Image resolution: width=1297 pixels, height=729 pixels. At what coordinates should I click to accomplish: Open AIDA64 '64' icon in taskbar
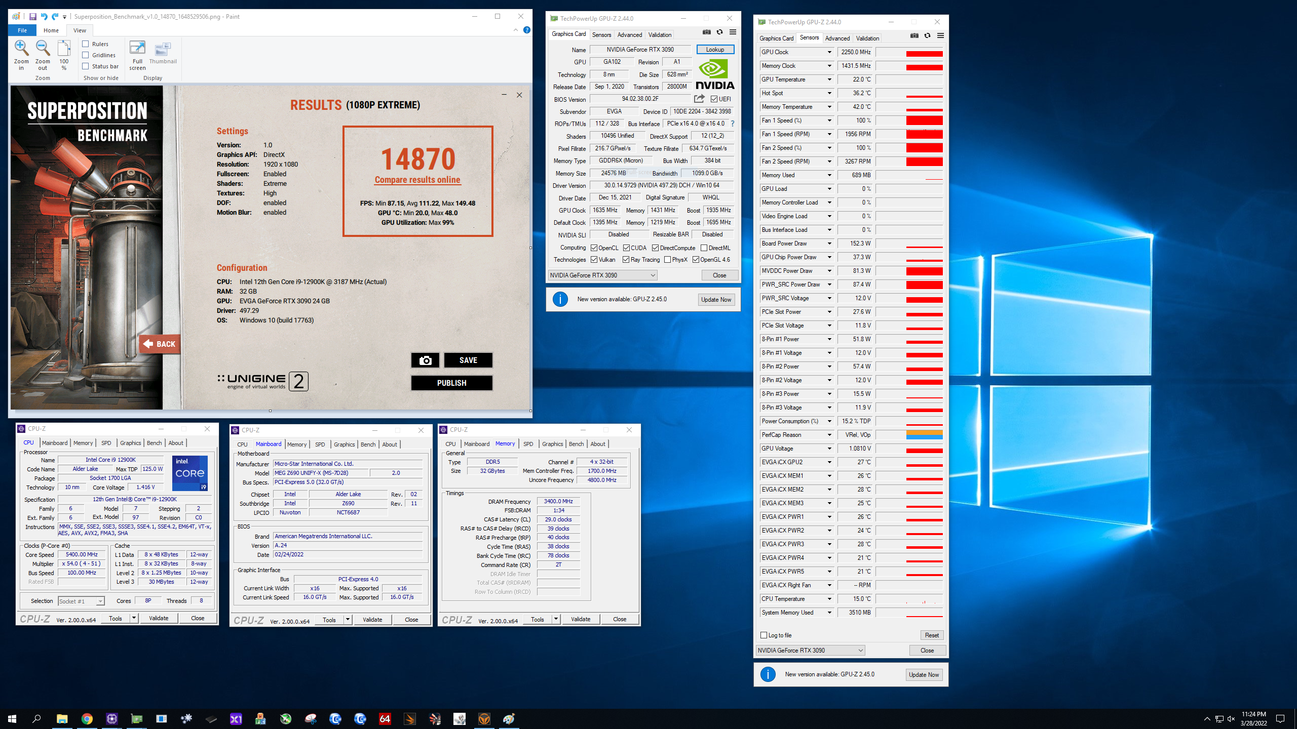pyautogui.click(x=385, y=719)
